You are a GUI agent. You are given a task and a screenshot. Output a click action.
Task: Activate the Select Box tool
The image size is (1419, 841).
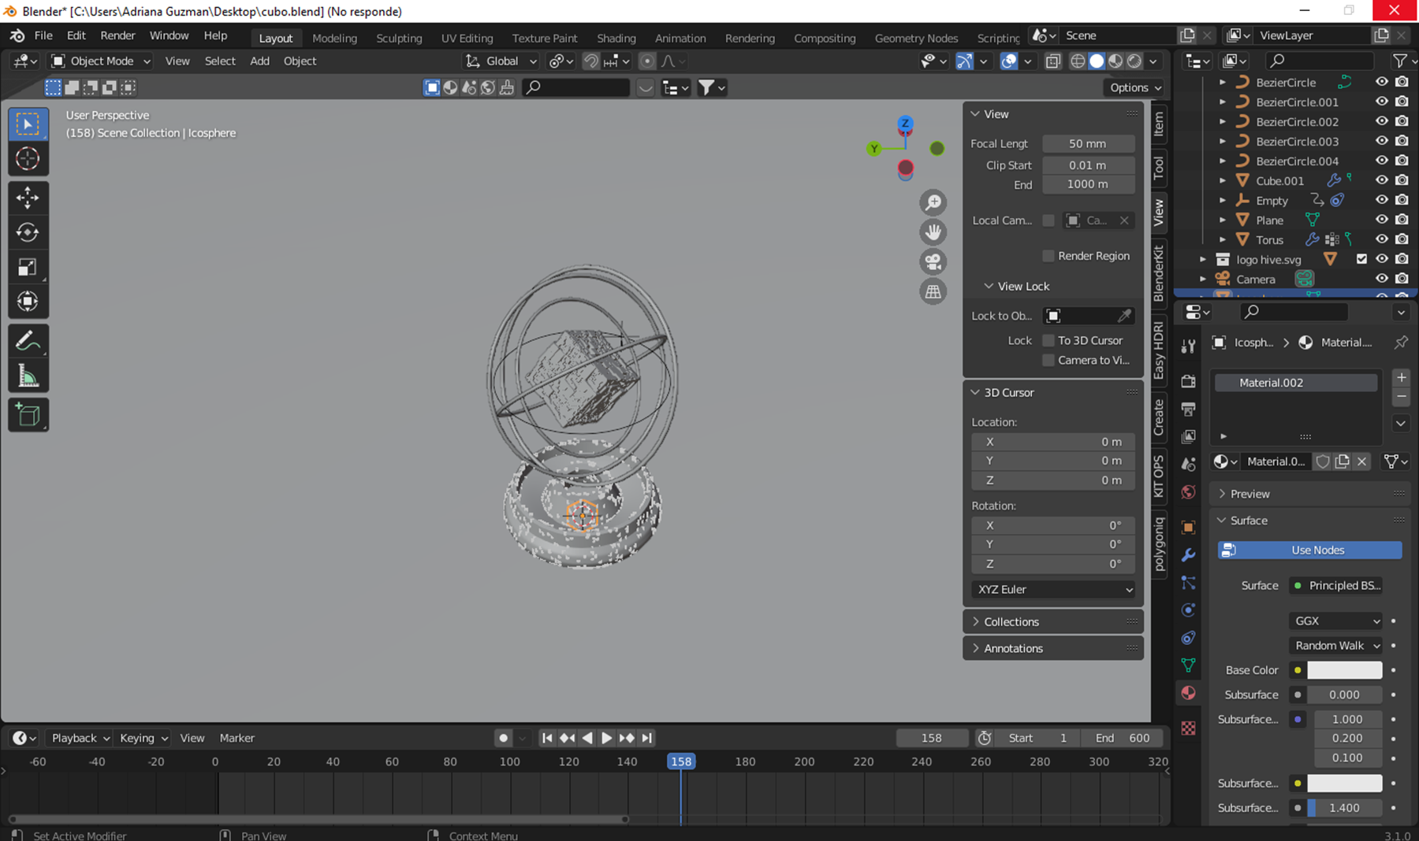pos(28,124)
